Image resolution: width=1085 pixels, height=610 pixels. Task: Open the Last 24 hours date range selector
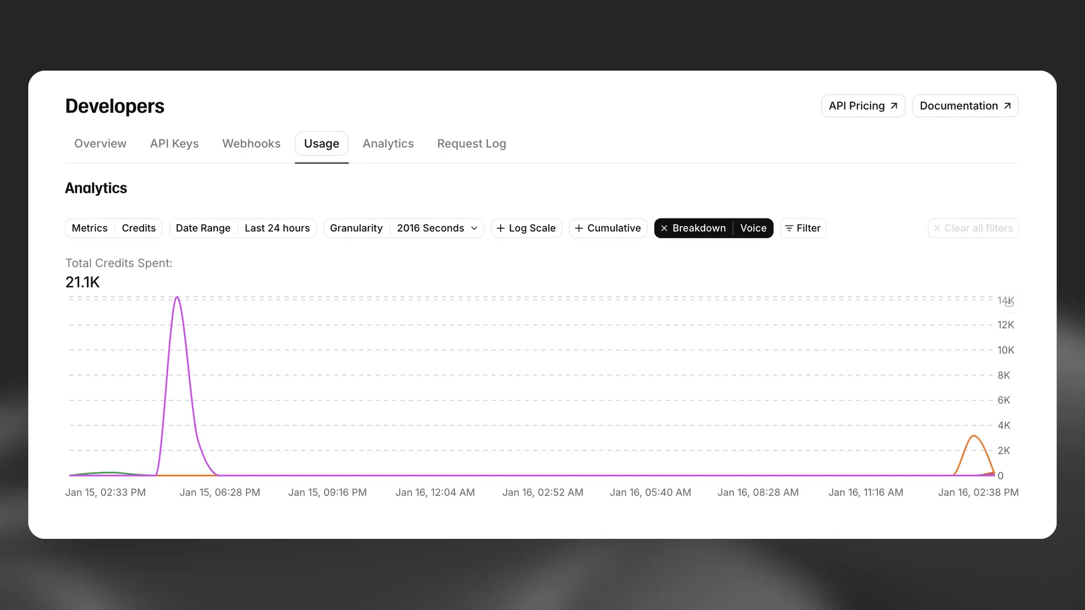[277, 228]
